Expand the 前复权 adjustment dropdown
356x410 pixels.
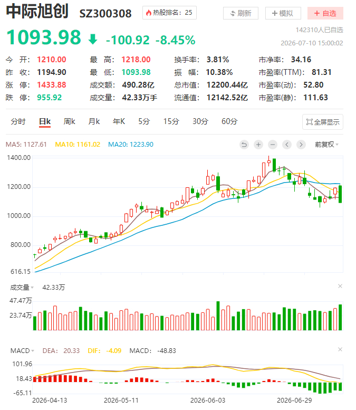pos(326,145)
